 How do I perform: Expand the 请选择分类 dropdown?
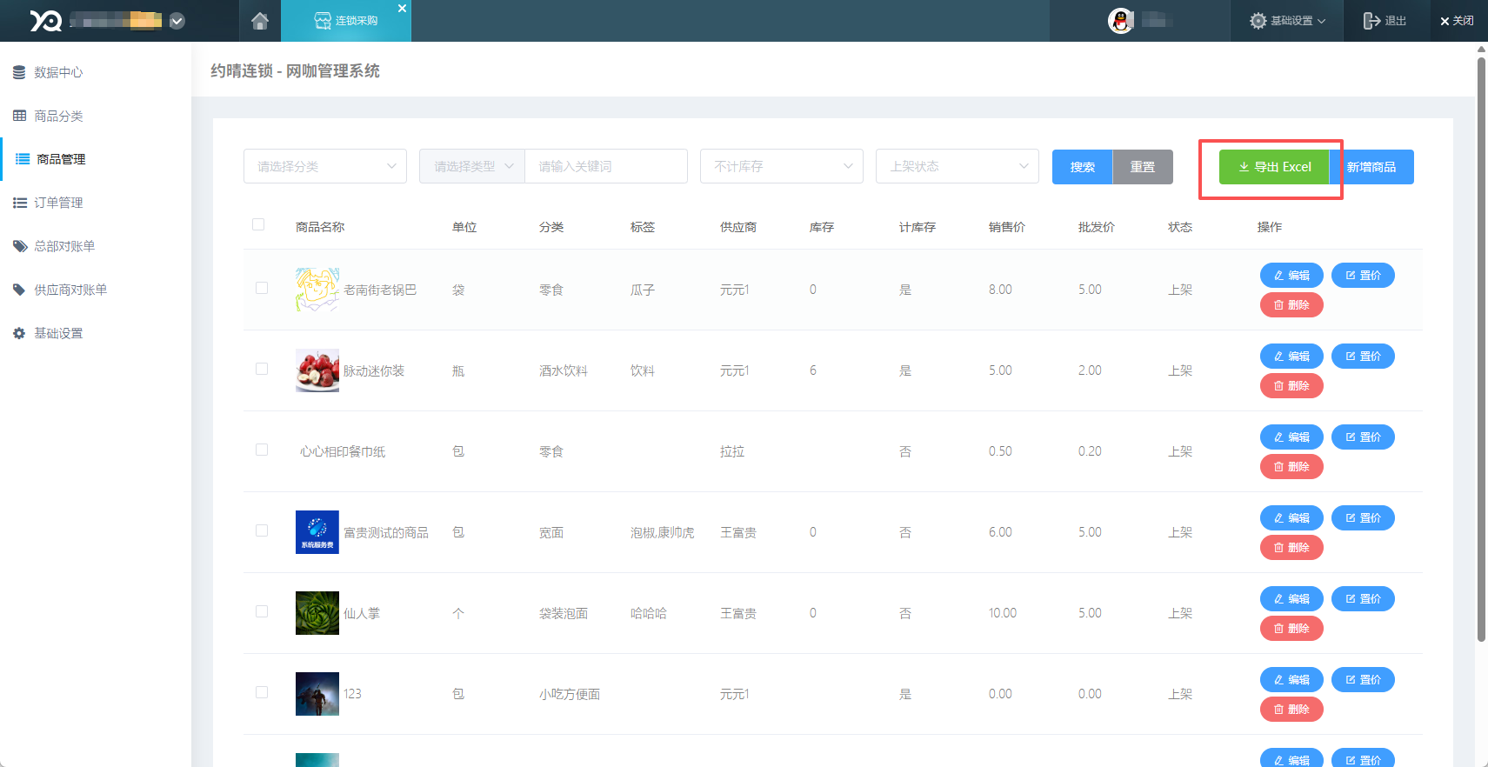[325, 166]
